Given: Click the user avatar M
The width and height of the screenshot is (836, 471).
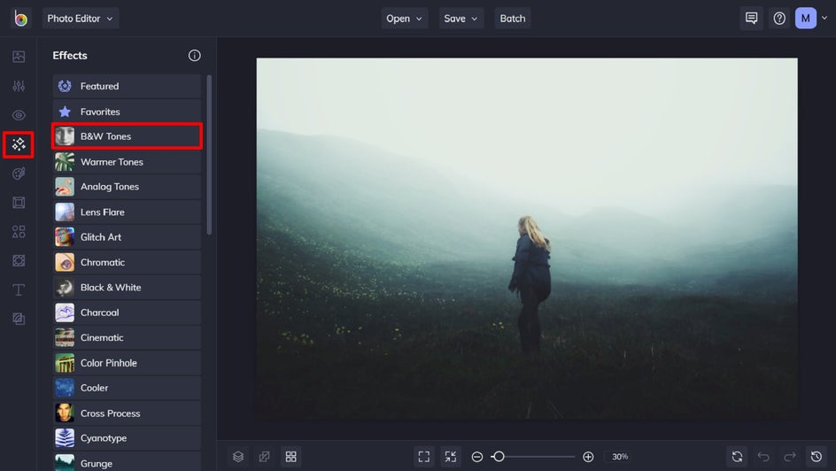Looking at the screenshot, I should [806, 18].
